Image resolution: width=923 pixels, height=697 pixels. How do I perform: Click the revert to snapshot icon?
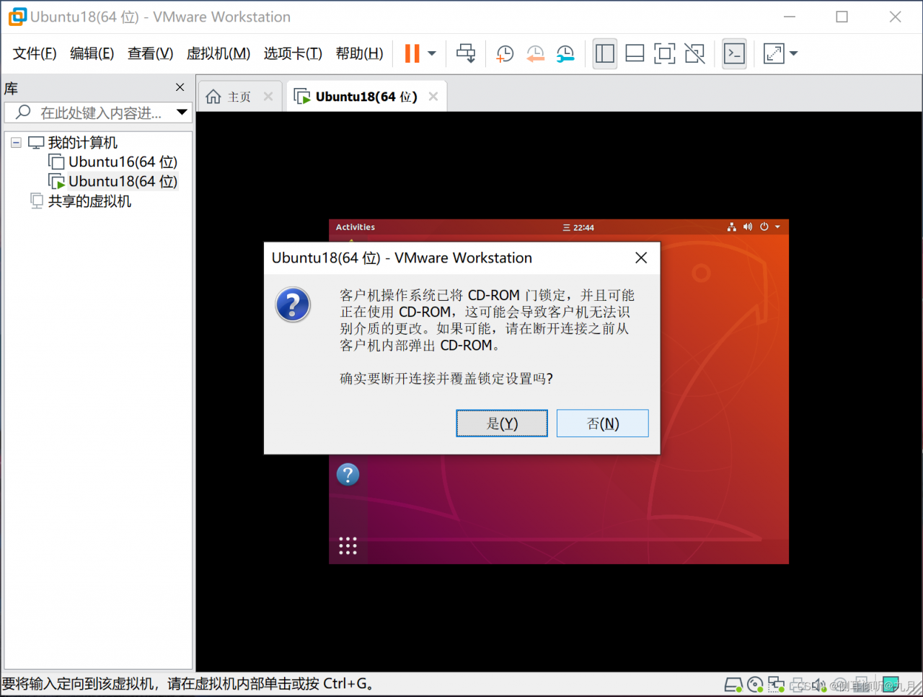[x=535, y=53]
